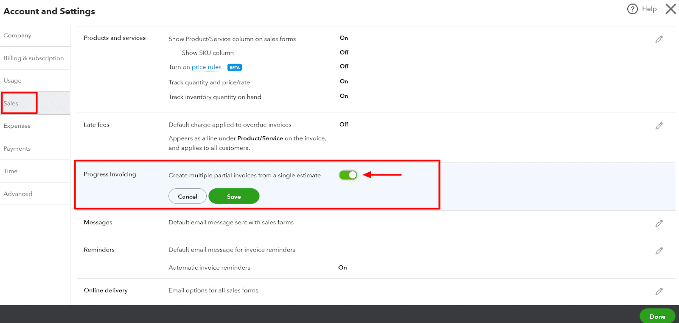Click the 'Products and services' heading
This screenshot has width=679, height=323.
click(115, 38)
